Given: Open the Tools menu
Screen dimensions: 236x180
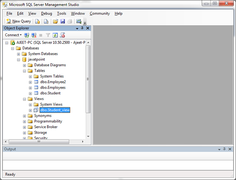Looking at the screenshot, I should (61, 14).
